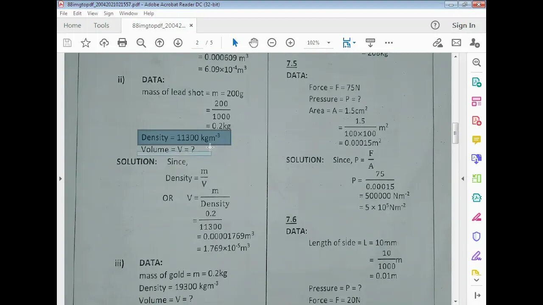Send file by email envelope icon
The width and height of the screenshot is (543, 305).
coord(456,43)
